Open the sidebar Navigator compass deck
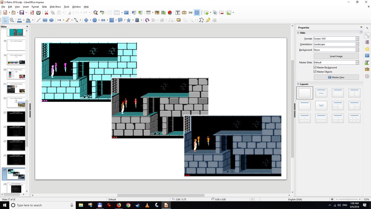The image size is (371, 209). (x=367, y=76)
